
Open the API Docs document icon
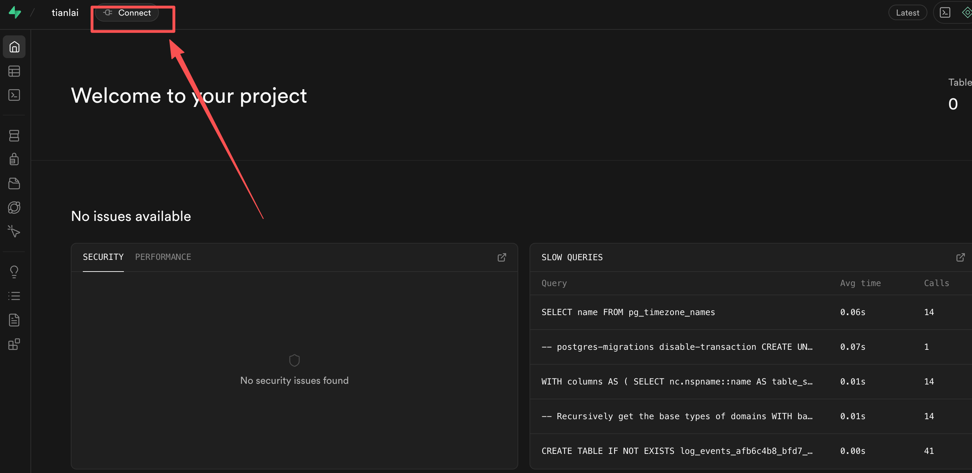click(x=14, y=320)
